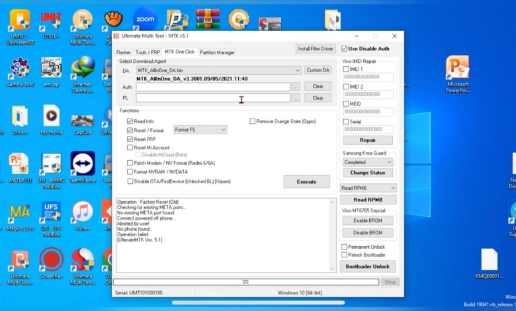Open the Partition Manager tab
The height and width of the screenshot is (311, 516).
tap(217, 52)
